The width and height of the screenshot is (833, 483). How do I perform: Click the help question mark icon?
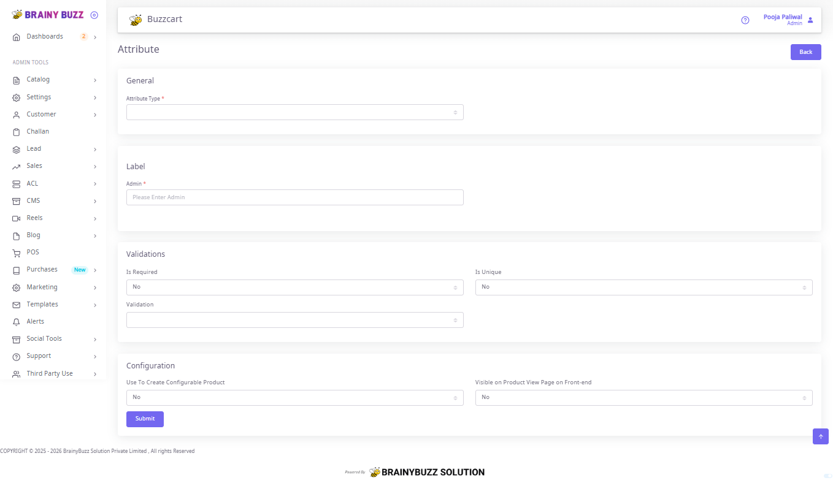(x=745, y=20)
